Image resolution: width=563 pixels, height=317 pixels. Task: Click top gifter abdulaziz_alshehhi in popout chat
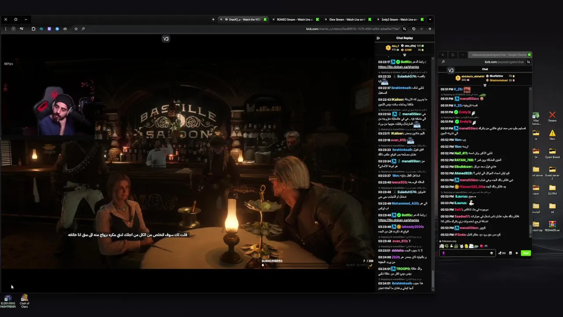pos(472,76)
